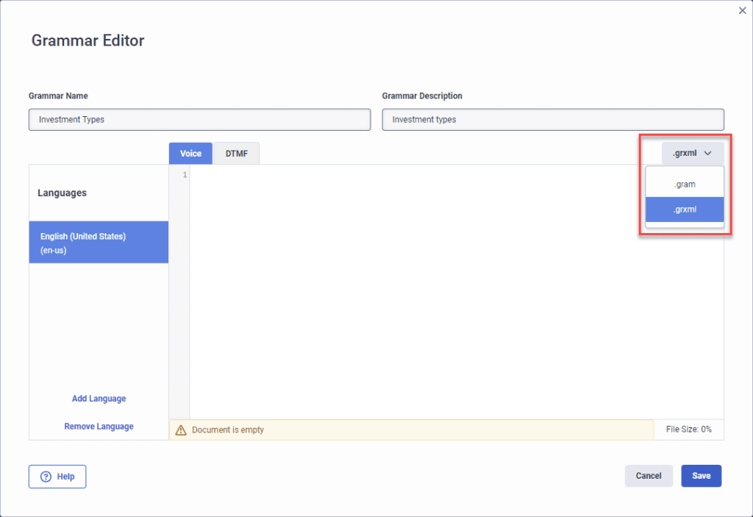Select the English (United States) language entry
This screenshot has height=517, width=753.
click(99, 243)
